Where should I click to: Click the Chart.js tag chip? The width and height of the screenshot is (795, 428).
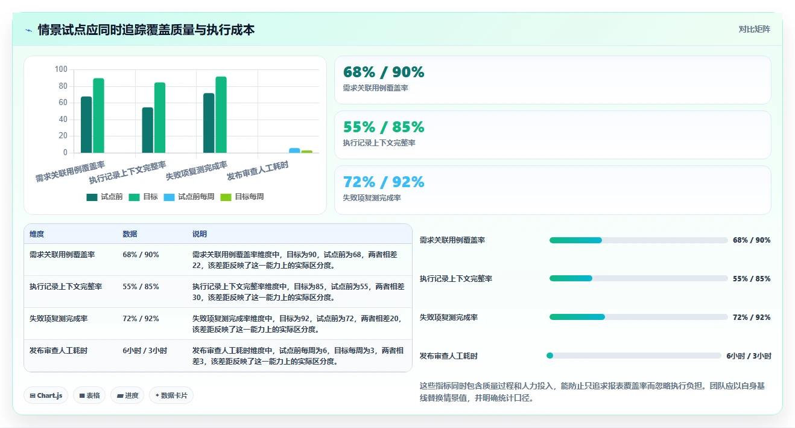click(x=46, y=395)
